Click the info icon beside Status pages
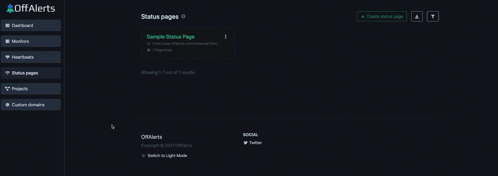This screenshot has height=176, width=498. (x=183, y=16)
